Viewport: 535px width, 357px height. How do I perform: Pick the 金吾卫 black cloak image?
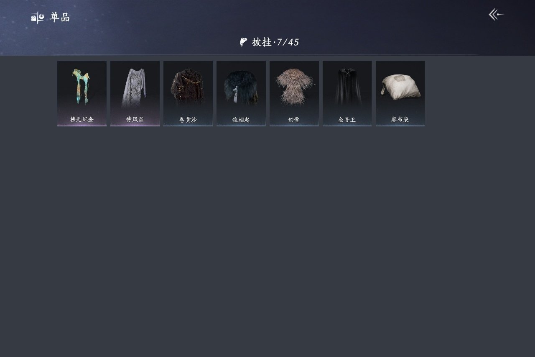(x=347, y=87)
